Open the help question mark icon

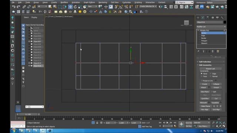[146, 11]
